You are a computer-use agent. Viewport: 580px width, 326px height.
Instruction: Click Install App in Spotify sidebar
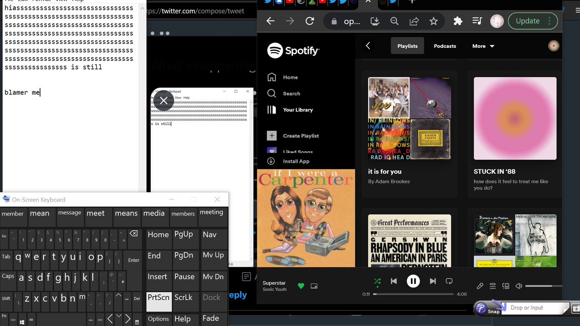[x=289, y=161]
